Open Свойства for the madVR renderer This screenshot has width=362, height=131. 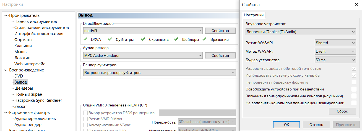click(x=220, y=31)
